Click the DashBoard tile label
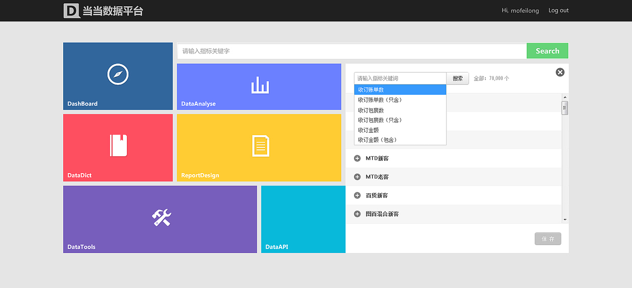Image resolution: width=632 pixels, height=288 pixels. point(82,104)
